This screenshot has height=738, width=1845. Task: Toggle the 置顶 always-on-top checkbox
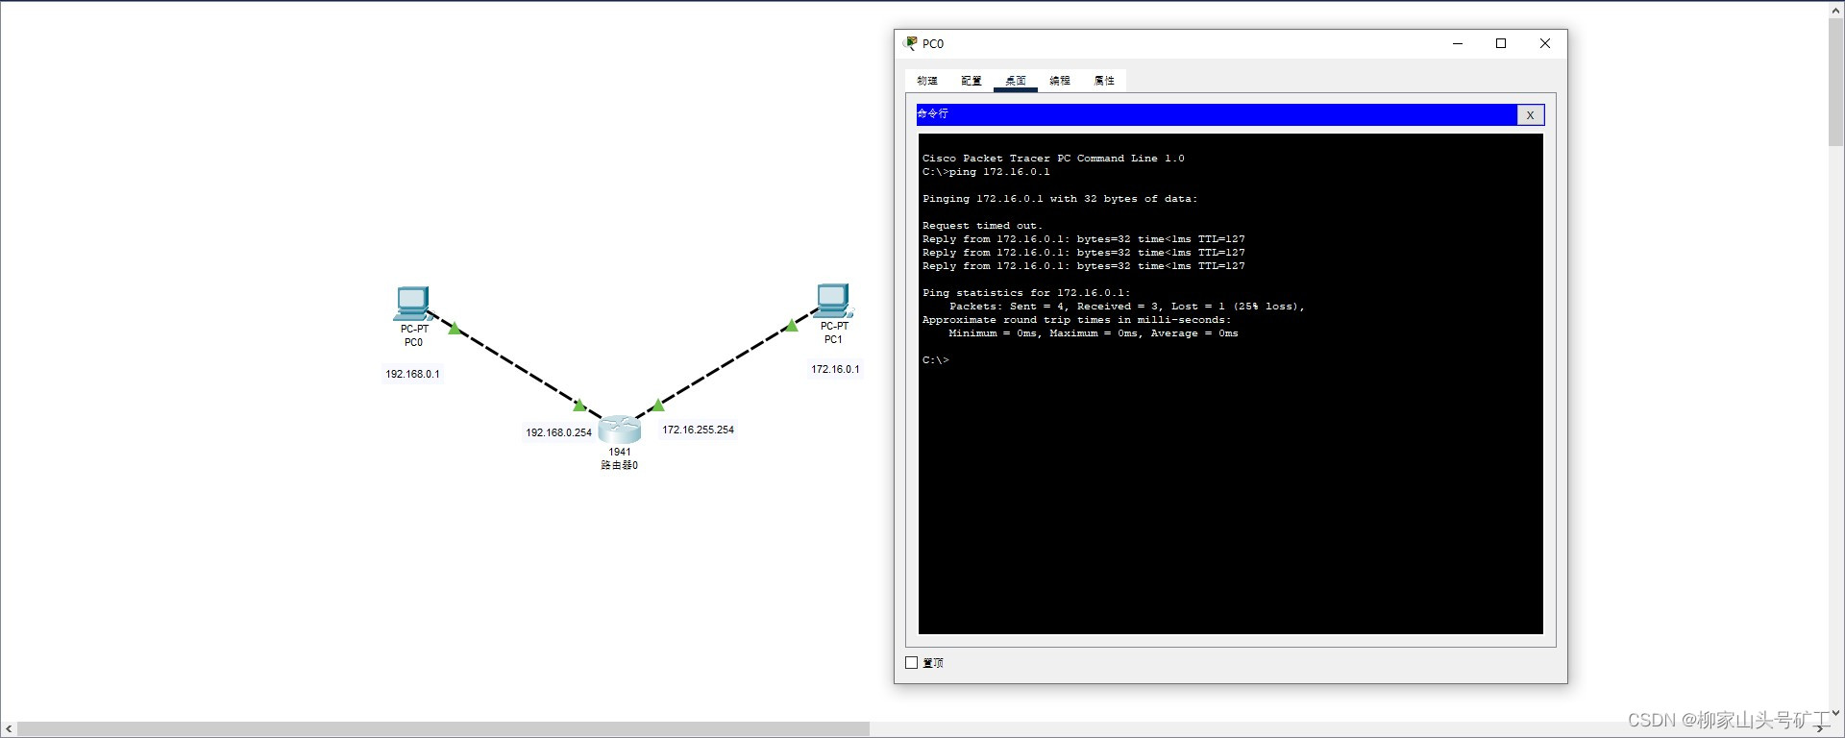912,663
